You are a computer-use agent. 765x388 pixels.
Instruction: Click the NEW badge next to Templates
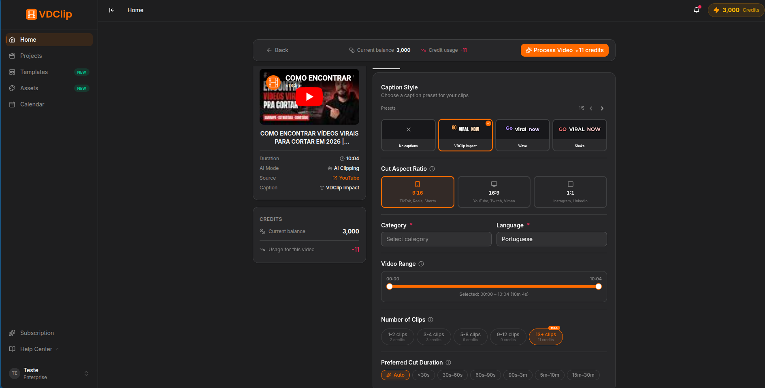[82, 72]
